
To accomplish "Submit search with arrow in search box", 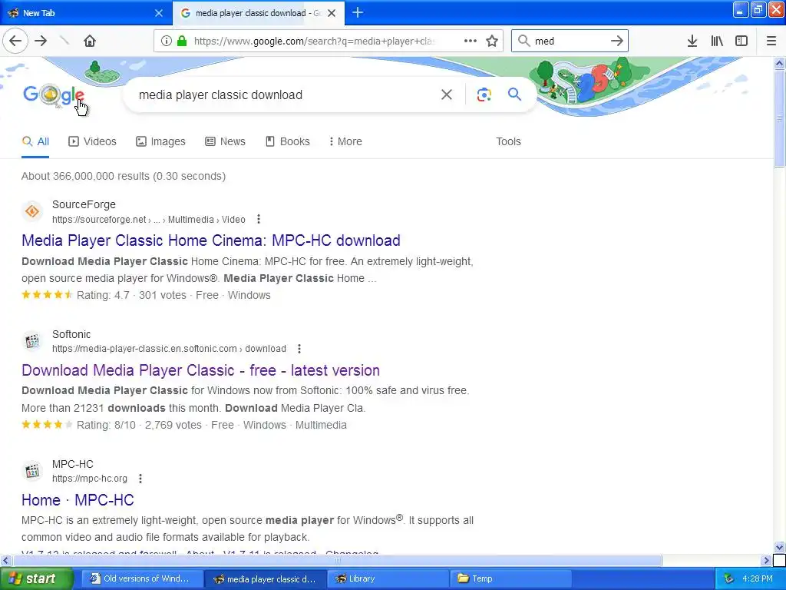I will (x=617, y=41).
